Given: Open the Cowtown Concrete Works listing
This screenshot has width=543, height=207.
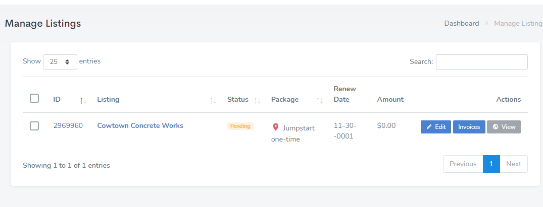Looking at the screenshot, I should [x=140, y=125].
